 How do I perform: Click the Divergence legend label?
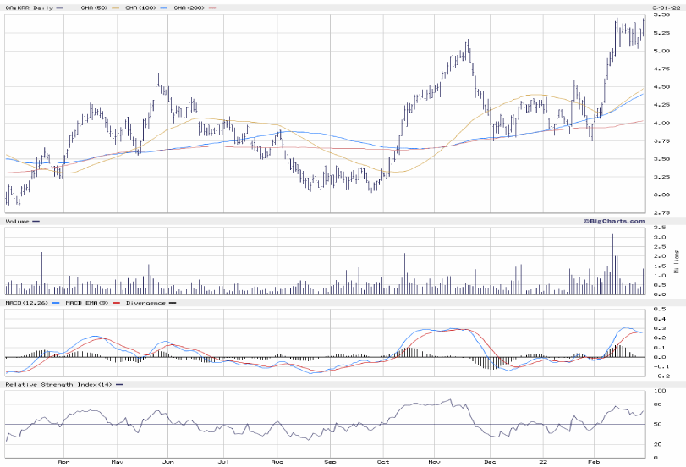[145, 302]
